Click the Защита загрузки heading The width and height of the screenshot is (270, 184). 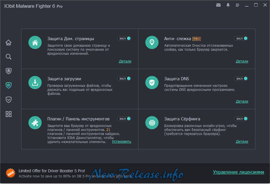[x=64, y=79]
